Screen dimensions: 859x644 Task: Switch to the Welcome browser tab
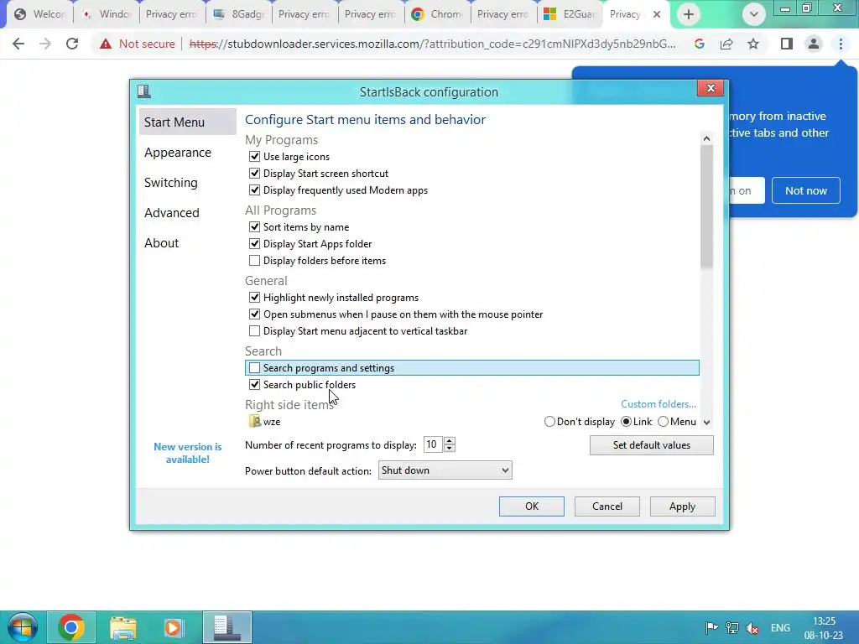point(39,14)
